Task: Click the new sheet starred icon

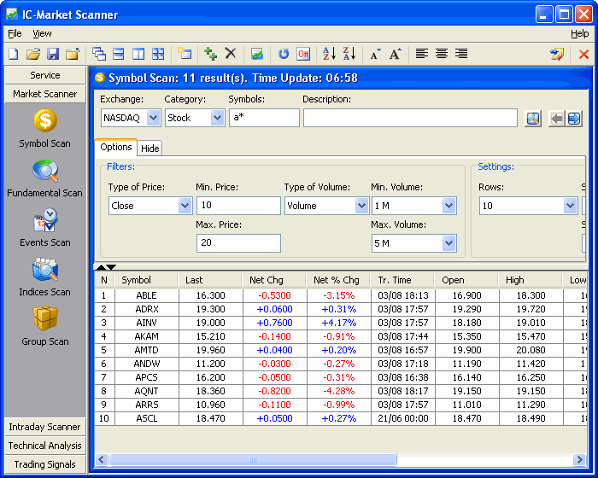Action: [x=185, y=54]
